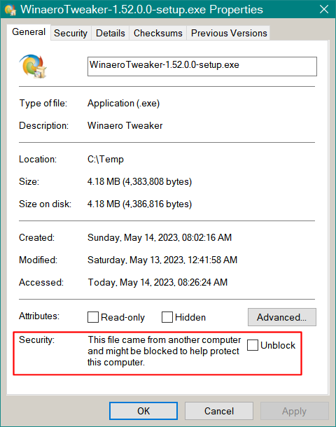The height and width of the screenshot is (427, 336).
Task: Check the Unblock security checkbox
Action: click(253, 345)
